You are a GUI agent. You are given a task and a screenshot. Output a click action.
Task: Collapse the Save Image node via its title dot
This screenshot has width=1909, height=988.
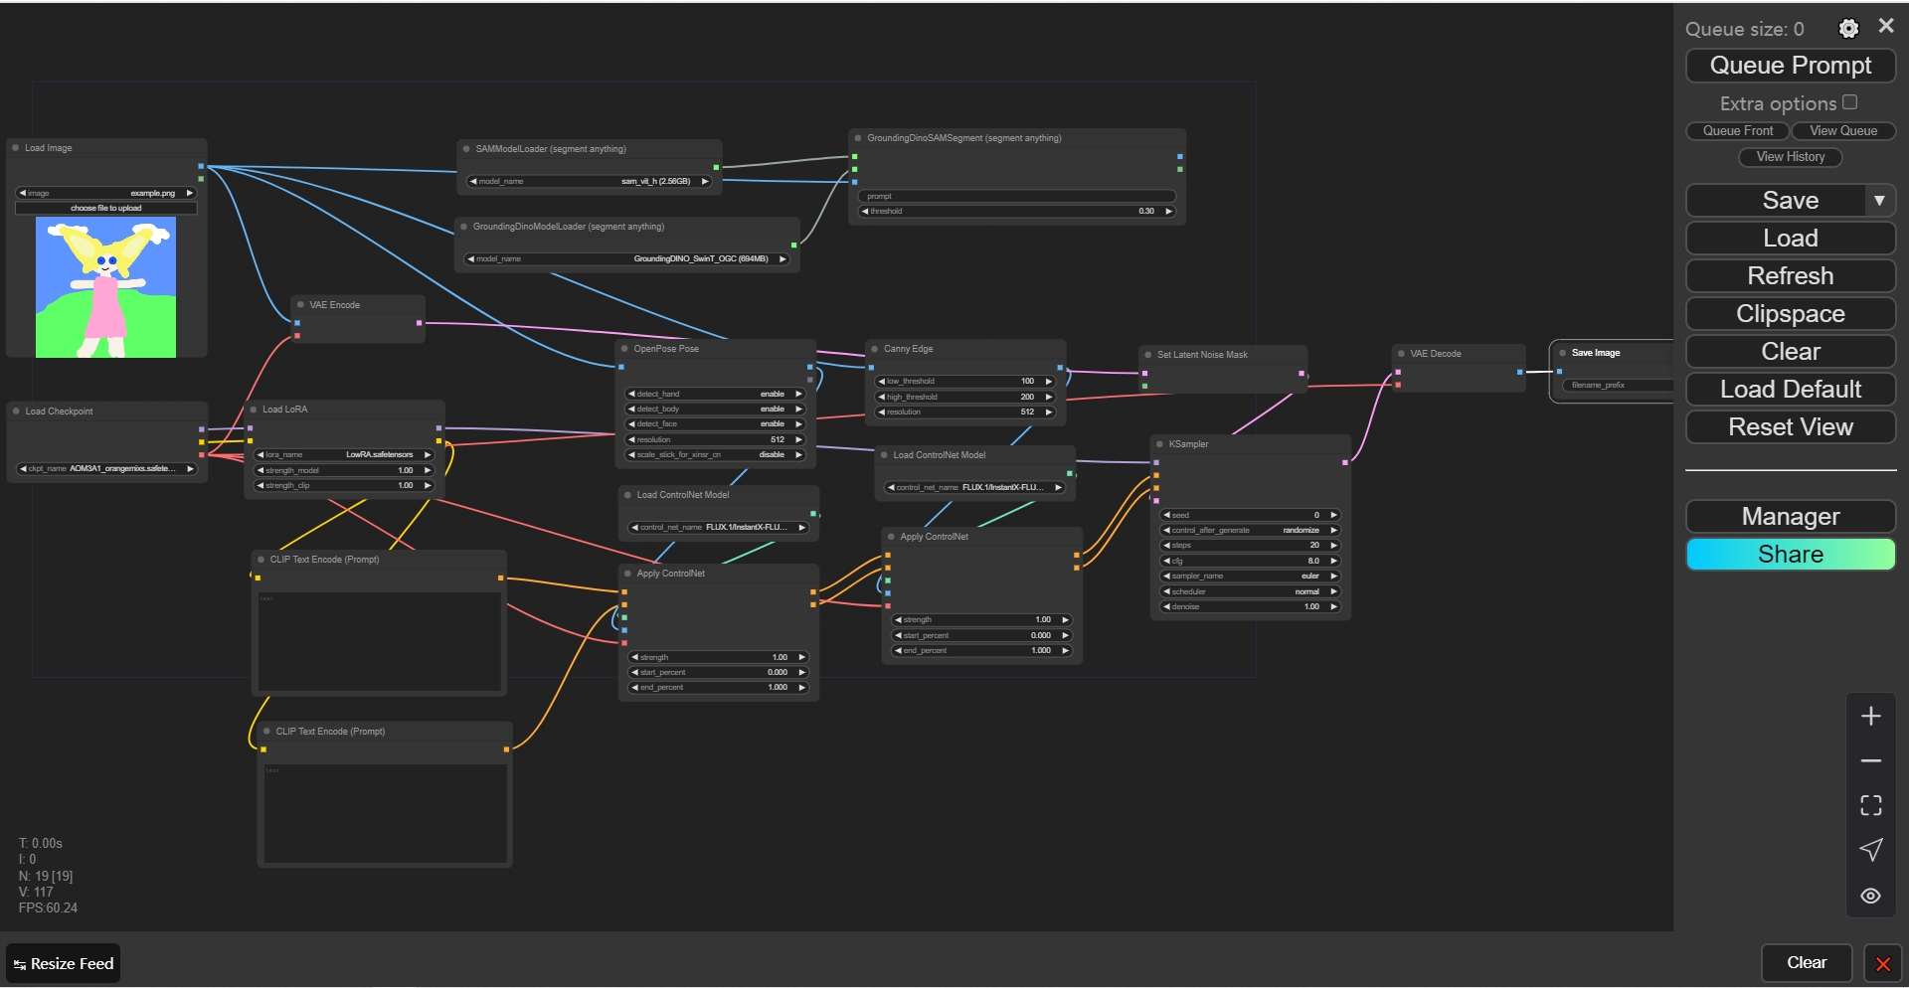(x=1563, y=353)
